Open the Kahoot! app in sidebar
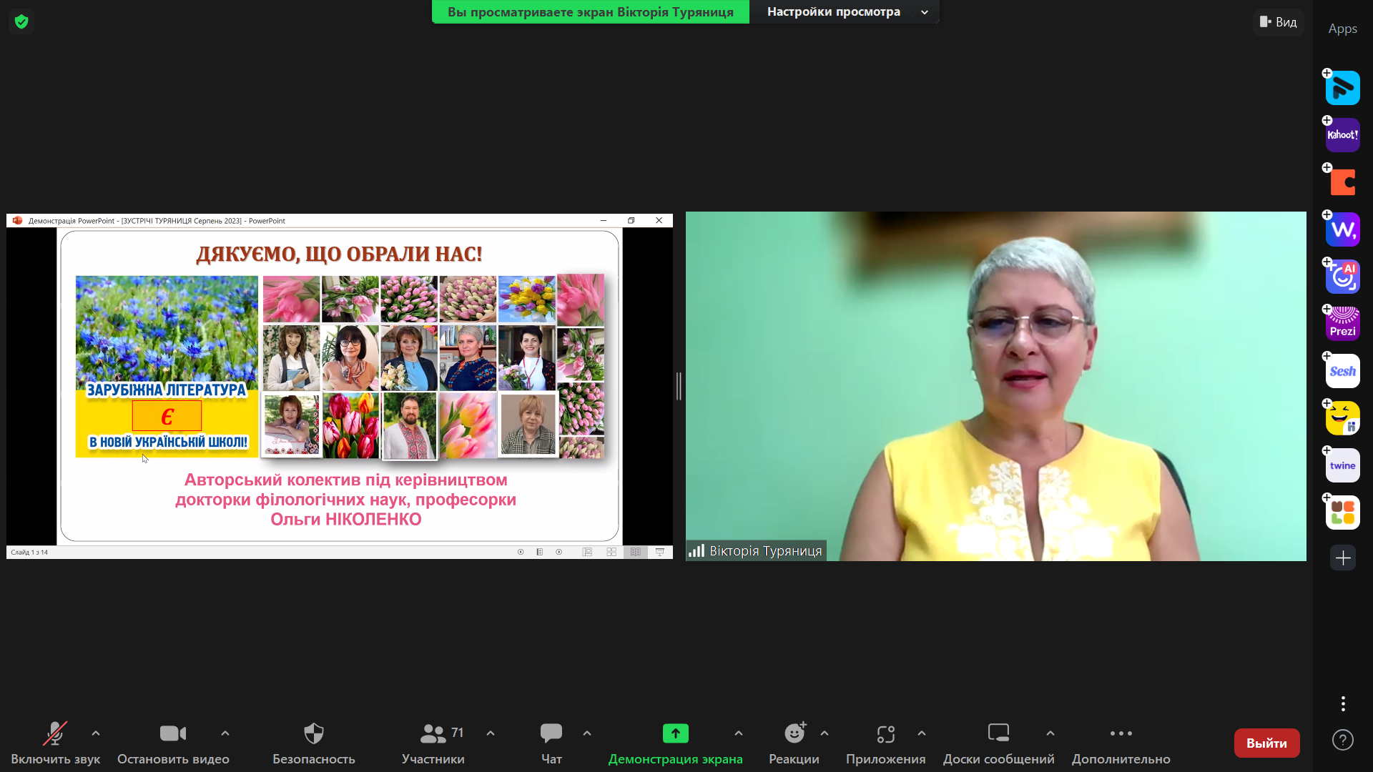The width and height of the screenshot is (1373, 772). point(1342,135)
